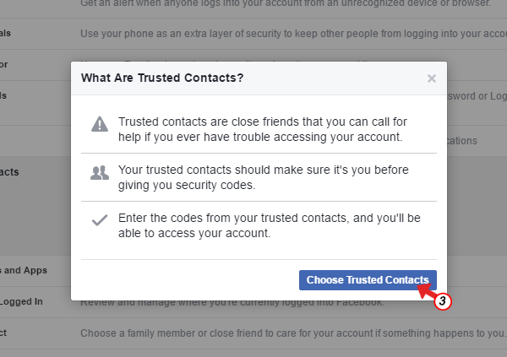Image resolution: width=507 pixels, height=357 pixels.
Task: Click the Choose Trusted Contacts button
Action: point(368,279)
